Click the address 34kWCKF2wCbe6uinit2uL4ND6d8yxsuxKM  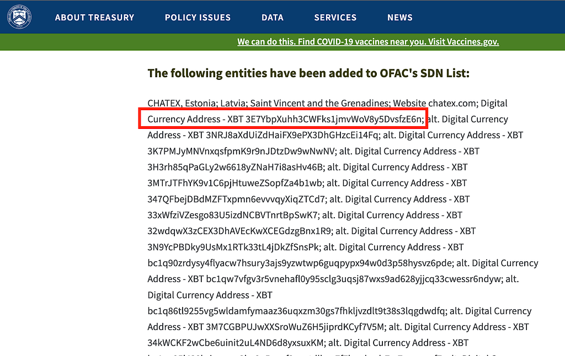click(235, 343)
